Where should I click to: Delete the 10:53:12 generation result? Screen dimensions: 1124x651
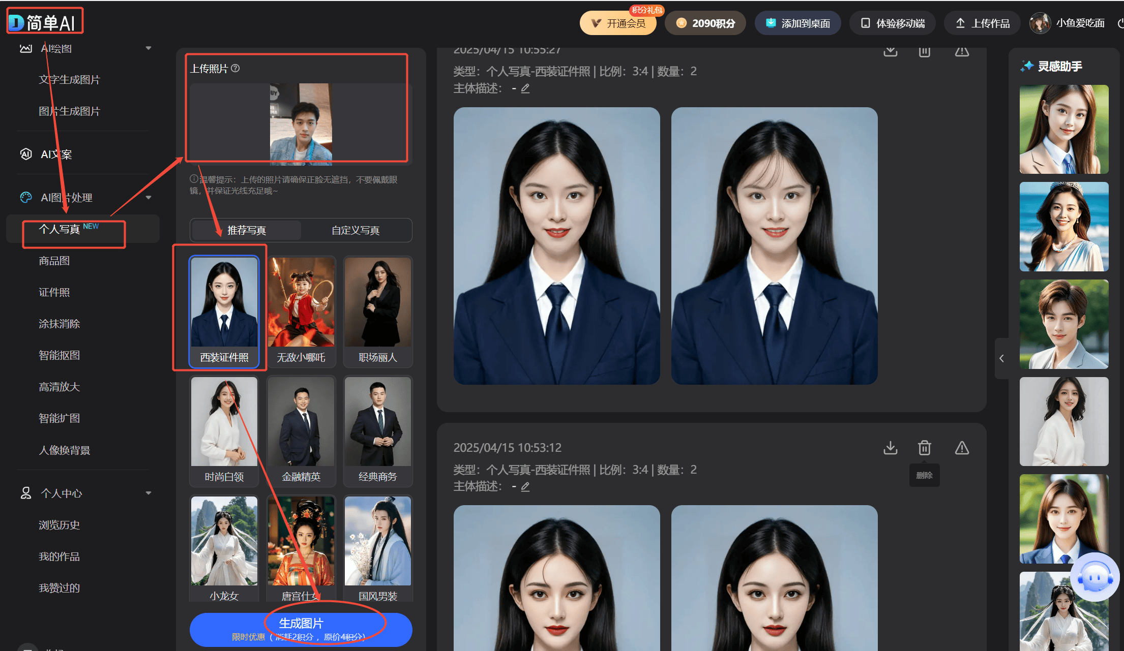tap(925, 448)
